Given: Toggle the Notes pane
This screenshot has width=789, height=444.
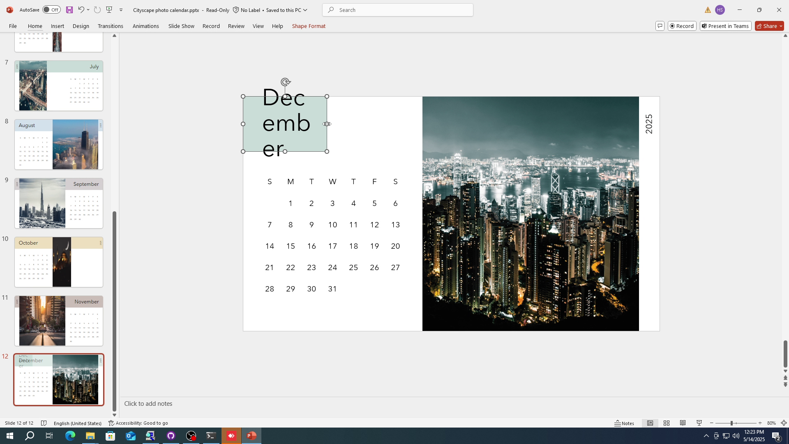Looking at the screenshot, I should tap(625, 423).
